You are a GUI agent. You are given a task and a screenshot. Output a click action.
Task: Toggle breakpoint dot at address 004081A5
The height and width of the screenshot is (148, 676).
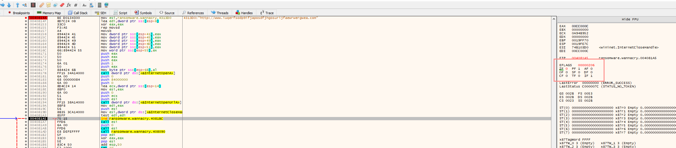(x=26, y=119)
